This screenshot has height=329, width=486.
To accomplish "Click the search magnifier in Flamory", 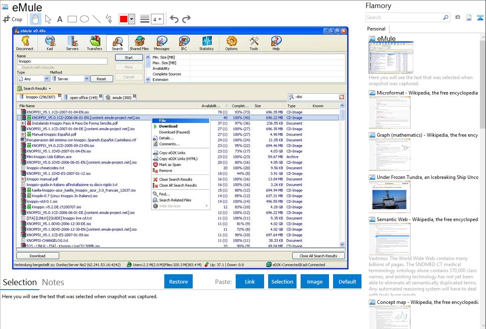I will (x=445, y=17).
